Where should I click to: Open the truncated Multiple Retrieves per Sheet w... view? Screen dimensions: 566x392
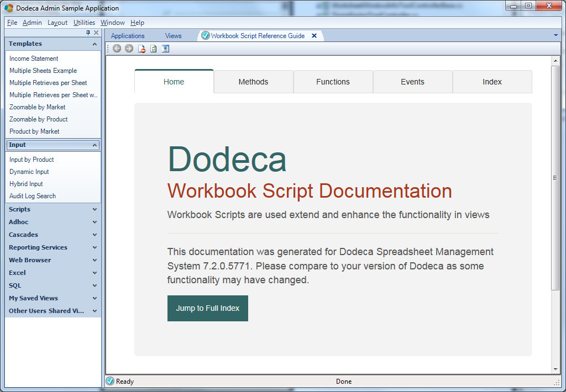pos(53,95)
